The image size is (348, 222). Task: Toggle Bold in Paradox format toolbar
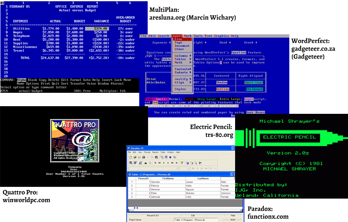tap(193, 168)
